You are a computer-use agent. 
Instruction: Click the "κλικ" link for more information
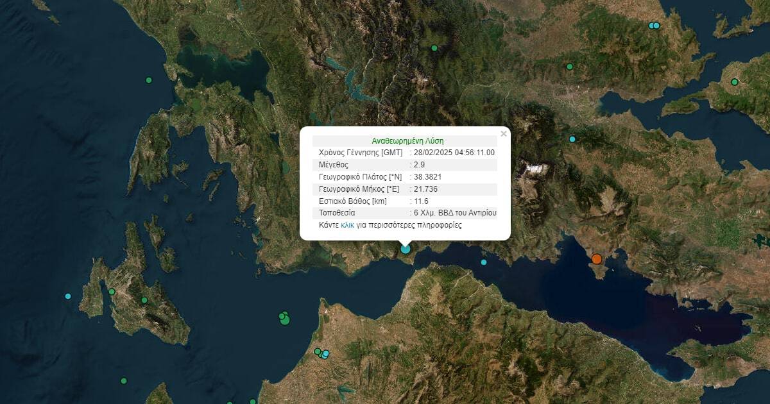coord(347,225)
